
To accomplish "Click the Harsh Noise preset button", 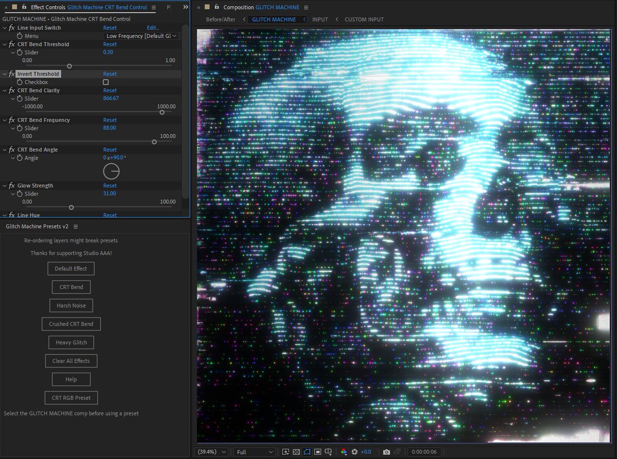I will 71,306.
